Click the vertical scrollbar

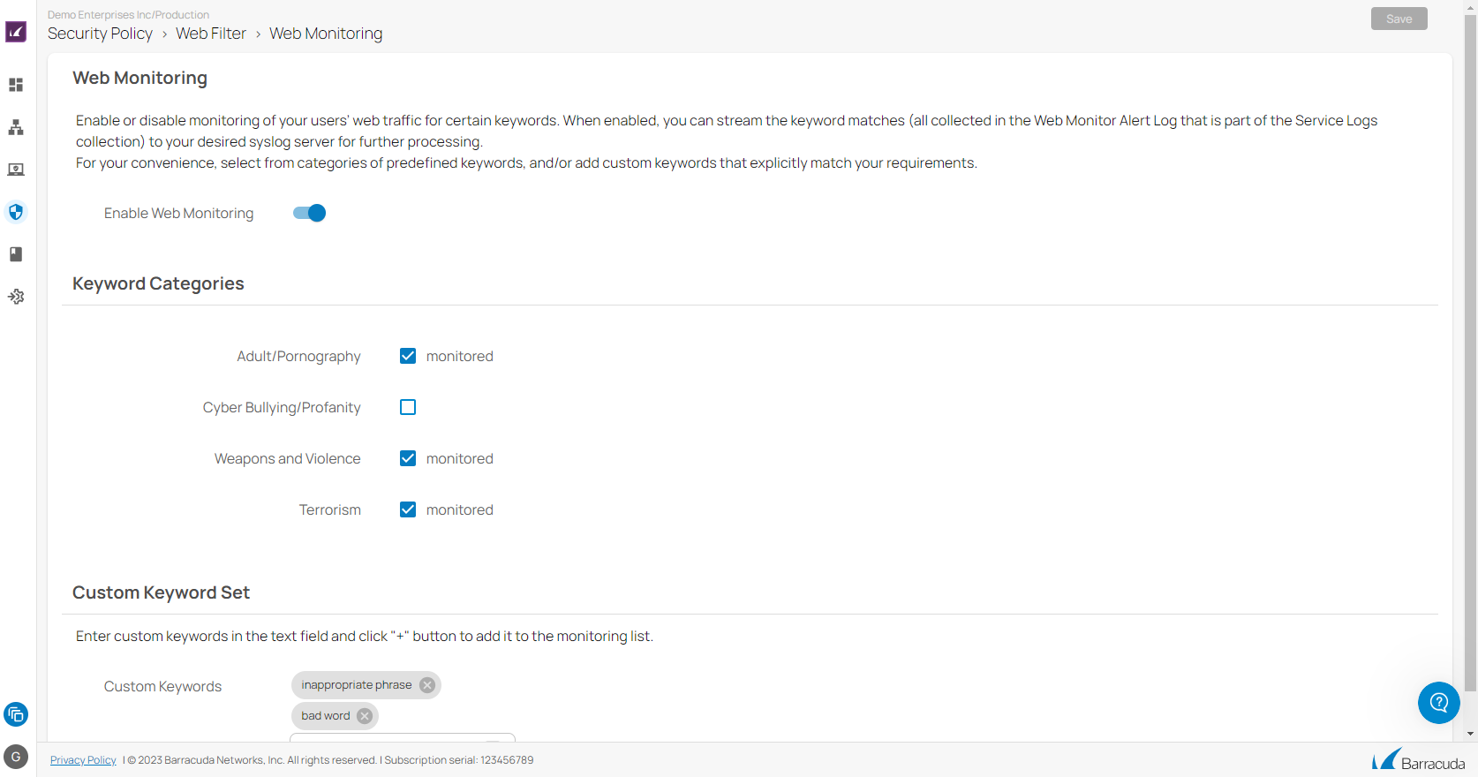point(1470,353)
